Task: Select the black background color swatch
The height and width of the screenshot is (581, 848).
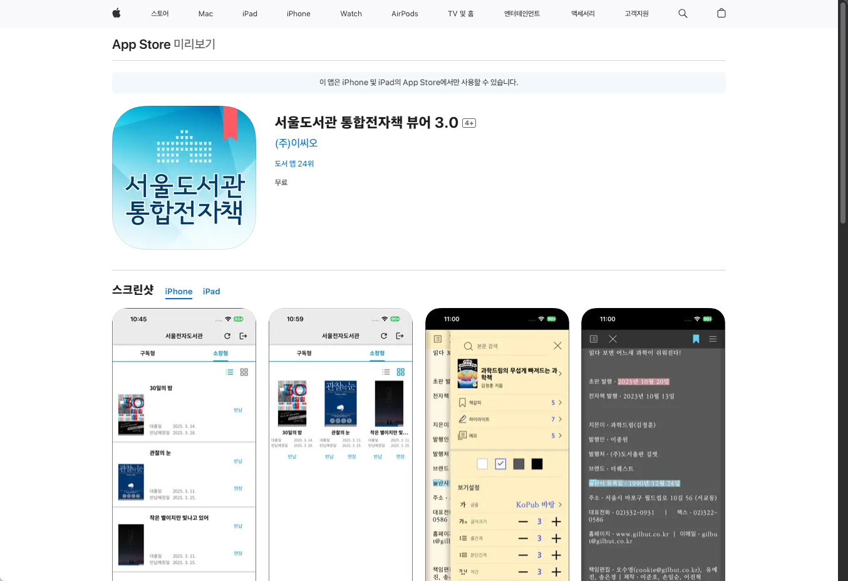Action: coord(537,464)
